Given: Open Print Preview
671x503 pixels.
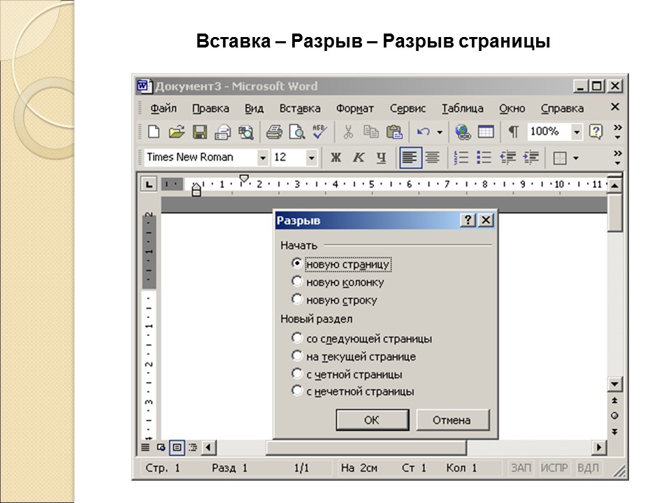Looking at the screenshot, I should [x=296, y=133].
